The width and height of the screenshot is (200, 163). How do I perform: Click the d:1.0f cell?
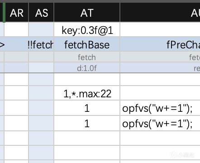click(x=87, y=68)
